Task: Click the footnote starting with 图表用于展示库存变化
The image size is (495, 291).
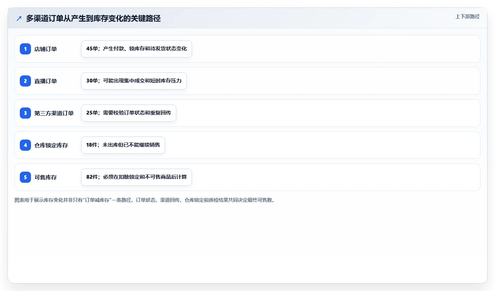Action: tap(145, 200)
